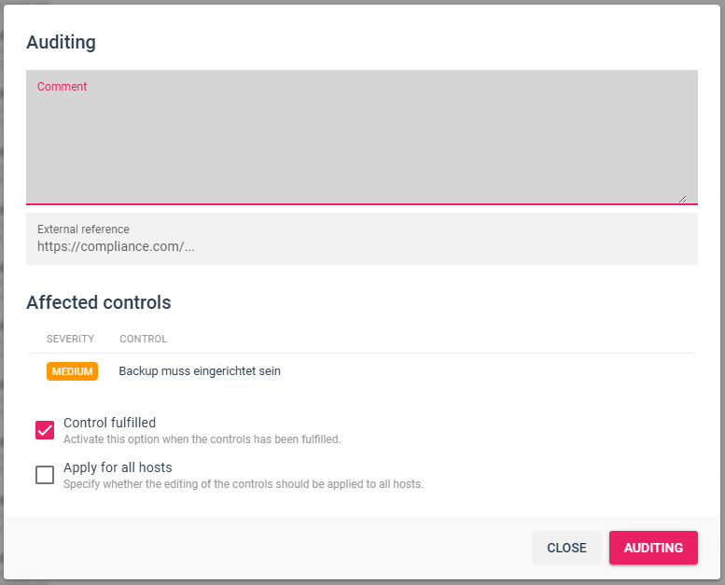Click the orange MEDIUM severity badge

(72, 371)
